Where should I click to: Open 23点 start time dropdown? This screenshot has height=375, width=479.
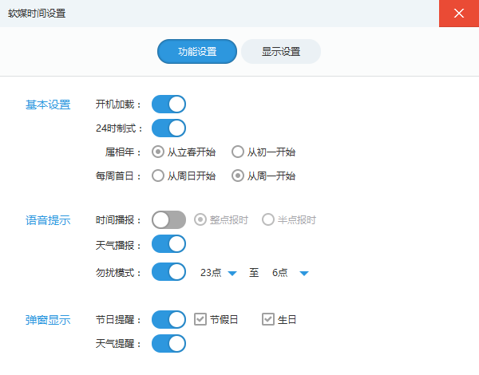point(232,273)
